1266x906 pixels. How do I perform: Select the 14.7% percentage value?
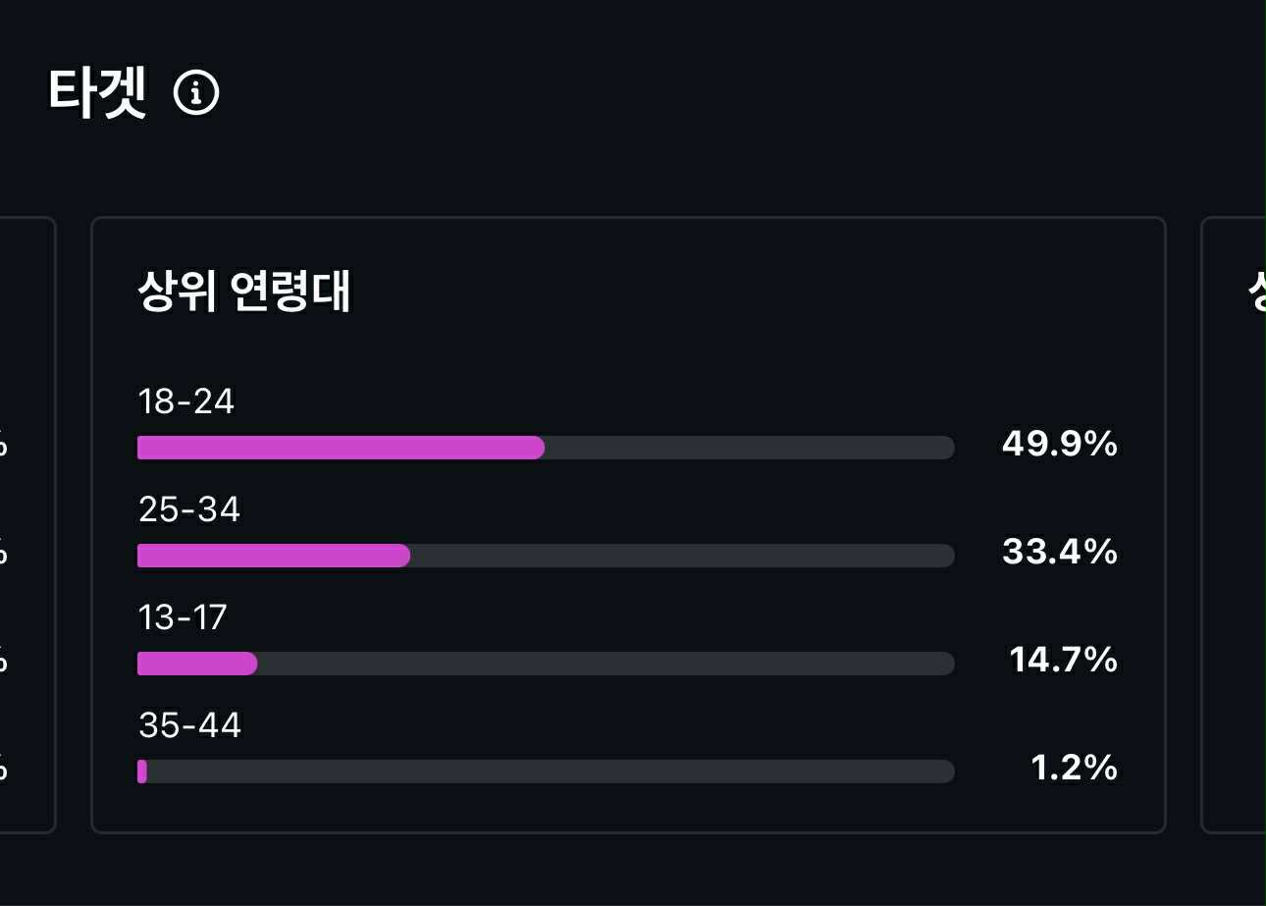(1063, 660)
